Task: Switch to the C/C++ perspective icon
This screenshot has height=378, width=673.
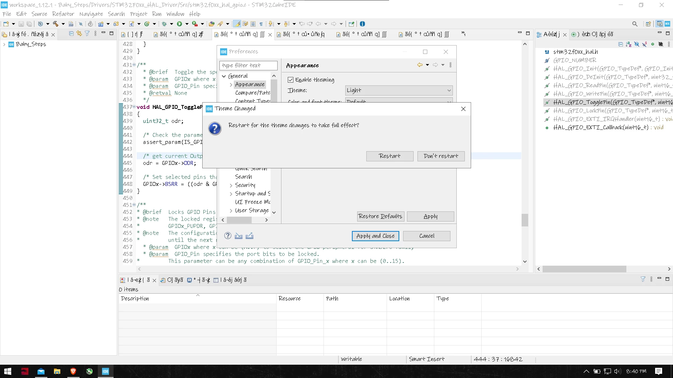Action: 660,24
